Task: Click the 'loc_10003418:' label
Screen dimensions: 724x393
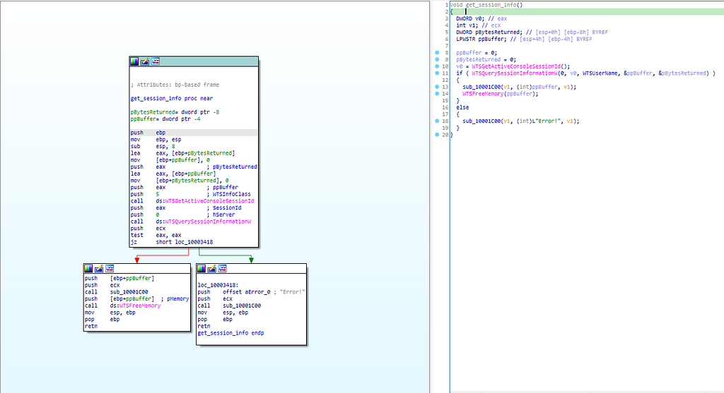Action: pos(218,285)
